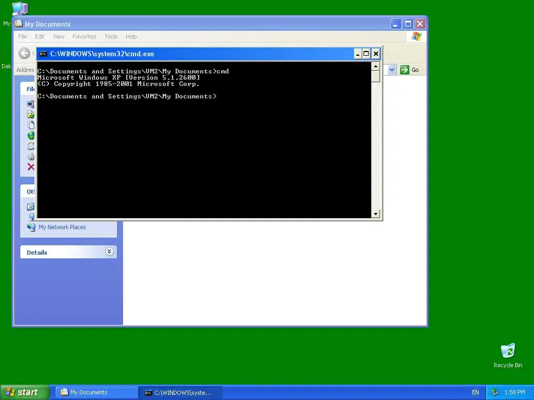Close the My Documents window
The width and height of the screenshot is (534, 400).
420,24
